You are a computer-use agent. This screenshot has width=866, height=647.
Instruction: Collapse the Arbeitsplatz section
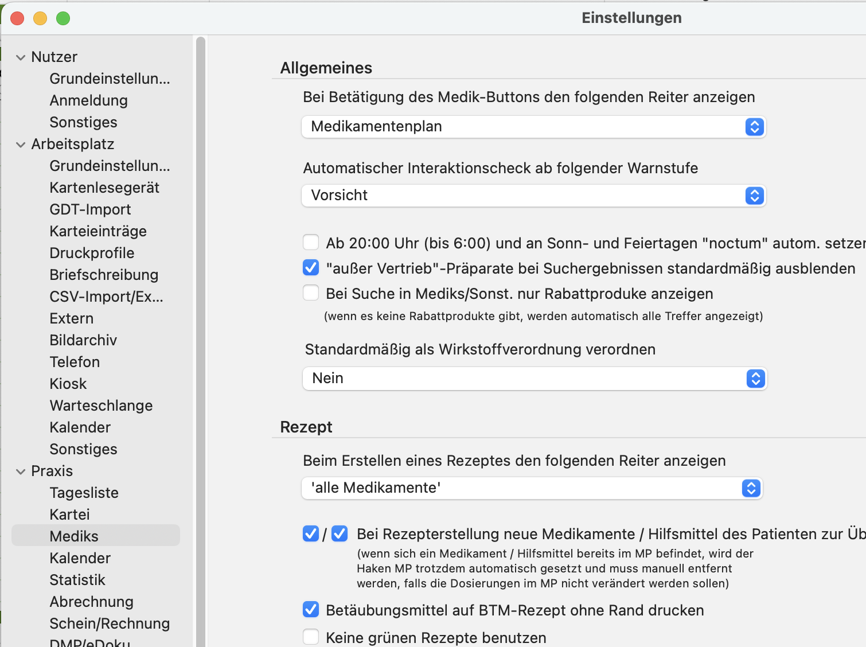[21, 145]
